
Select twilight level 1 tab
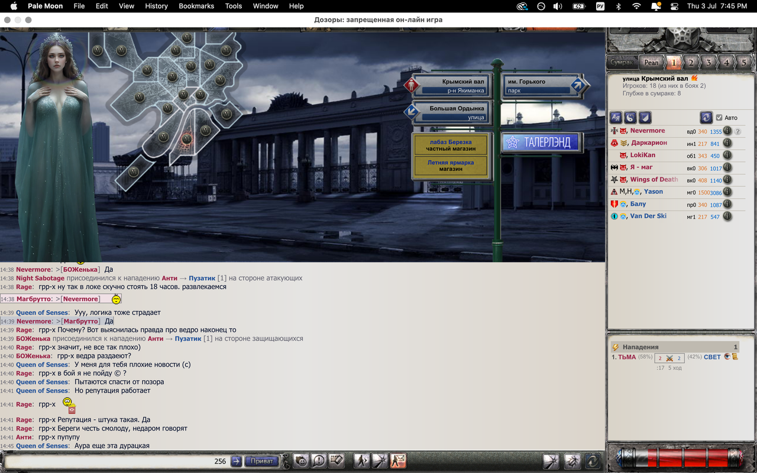tap(673, 62)
